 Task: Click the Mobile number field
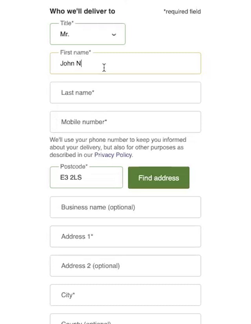125,122
